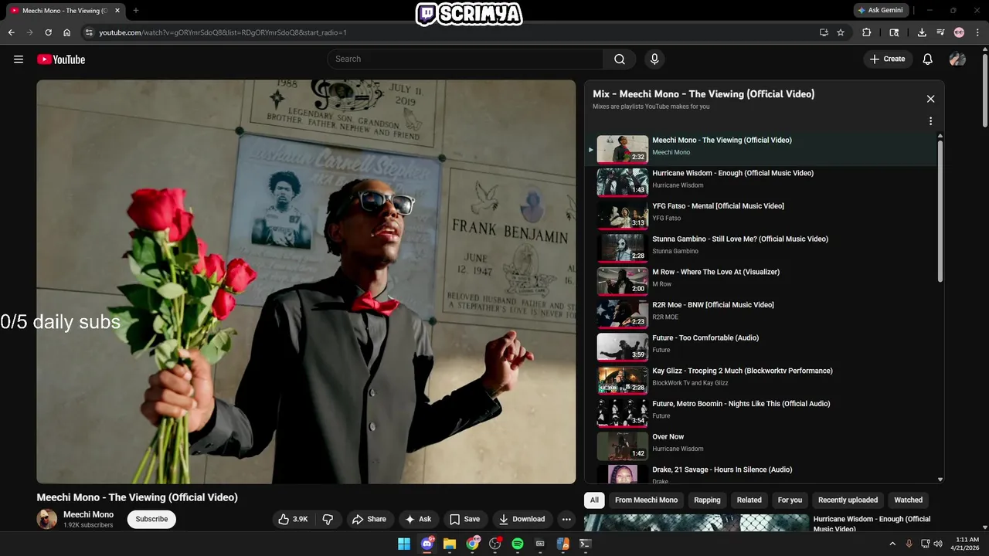Play YFG Fatso - Mental in the mix
Screen dimensions: 989x556
[x=760, y=215]
